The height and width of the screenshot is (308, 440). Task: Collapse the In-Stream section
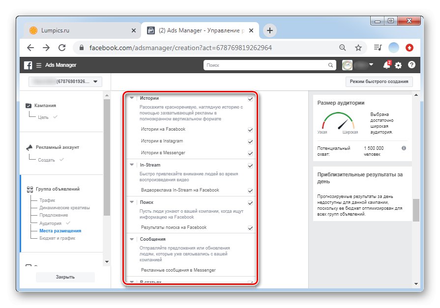[132, 165]
